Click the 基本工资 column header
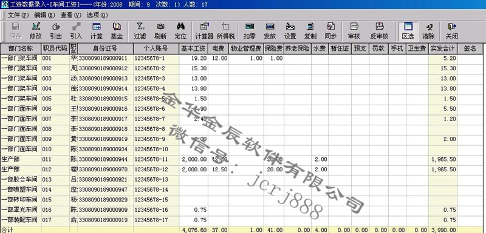 click(193, 48)
